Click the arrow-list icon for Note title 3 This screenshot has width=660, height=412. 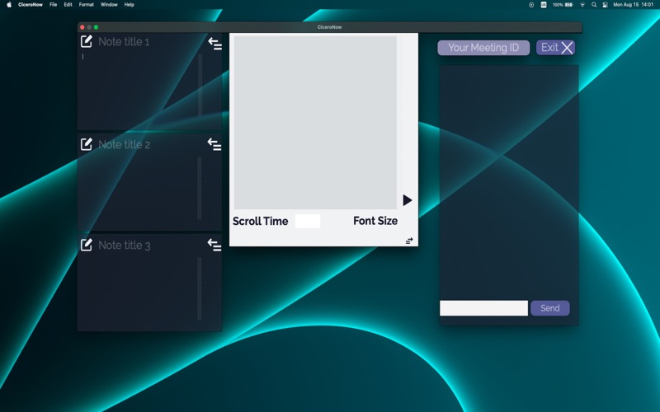tap(214, 245)
